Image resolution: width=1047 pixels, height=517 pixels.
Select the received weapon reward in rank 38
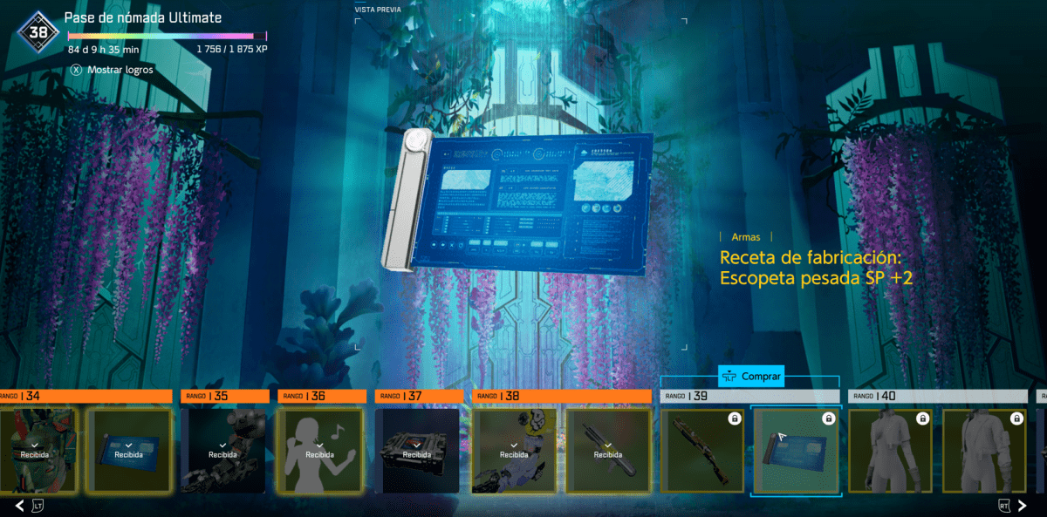point(607,451)
